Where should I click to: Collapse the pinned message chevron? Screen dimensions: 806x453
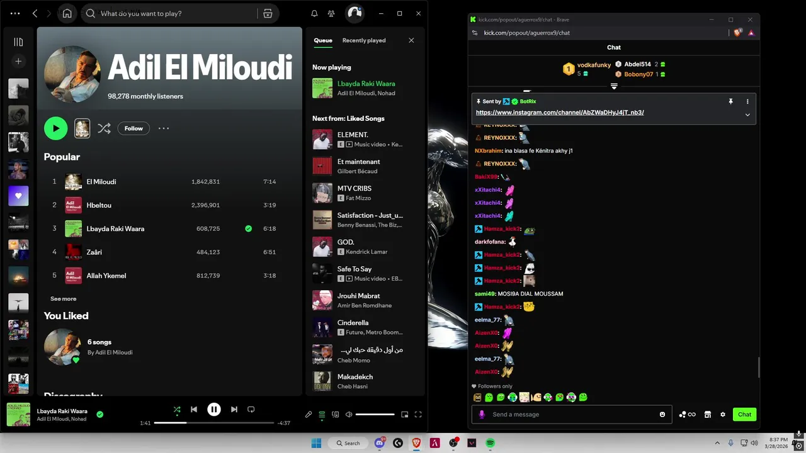(x=747, y=115)
